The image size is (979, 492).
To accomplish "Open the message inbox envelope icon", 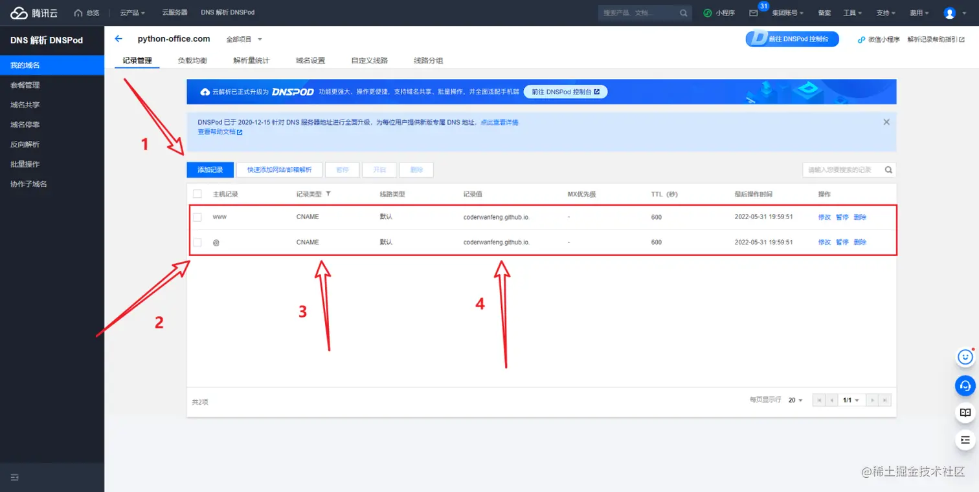I will [753, 13].
